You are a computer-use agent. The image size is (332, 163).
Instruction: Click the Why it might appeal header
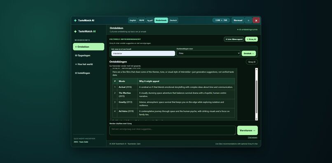click(x=186, y=81)
